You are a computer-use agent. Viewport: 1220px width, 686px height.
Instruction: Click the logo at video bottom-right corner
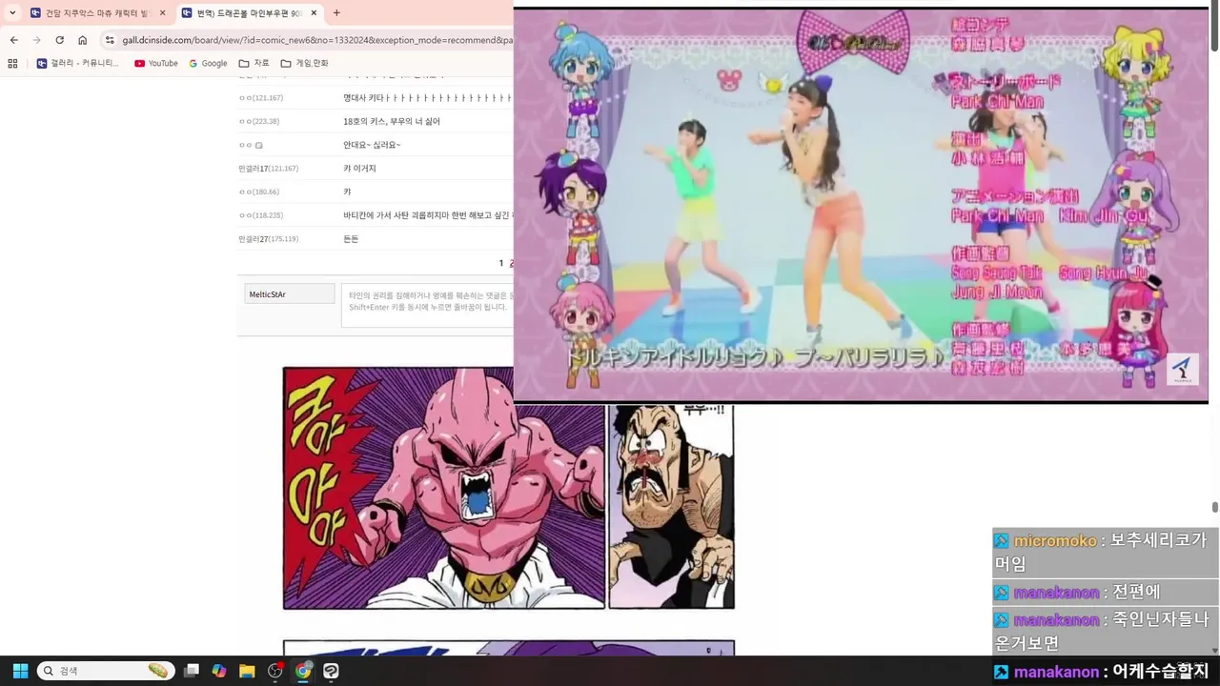1183,371
